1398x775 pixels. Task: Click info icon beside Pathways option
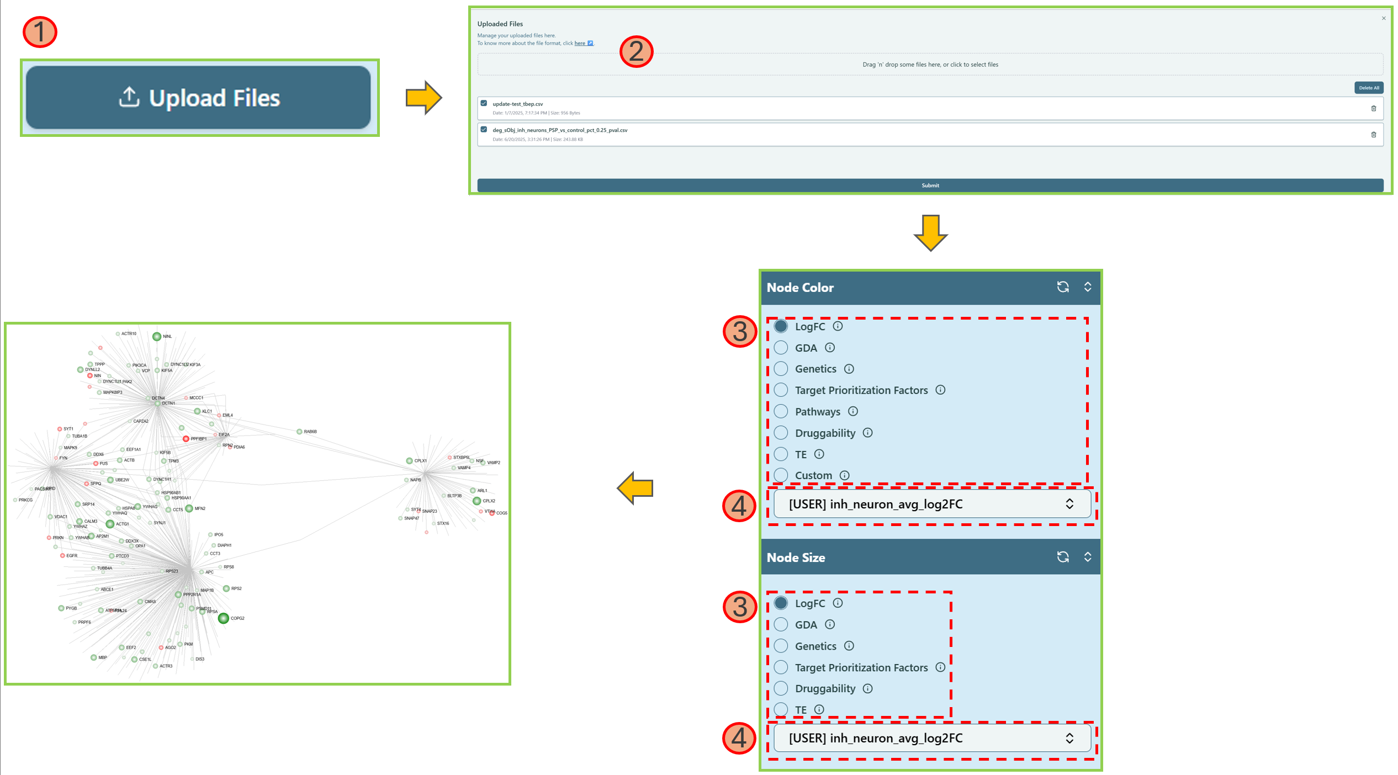pos(852,411)
